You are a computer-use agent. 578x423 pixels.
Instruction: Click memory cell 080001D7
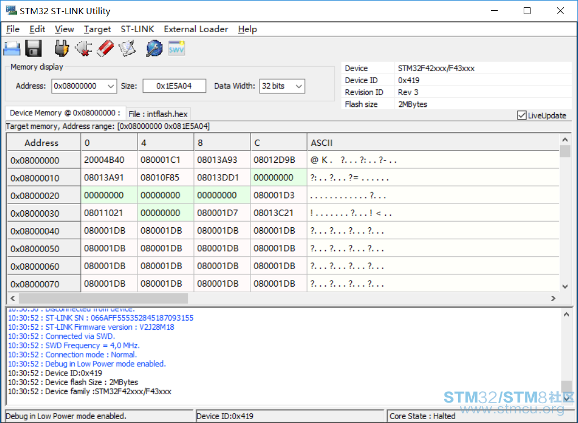(222, 213)
